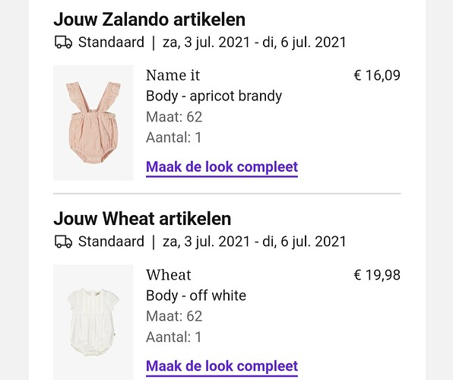Click the € 16,09 price

tap(377, 75)
